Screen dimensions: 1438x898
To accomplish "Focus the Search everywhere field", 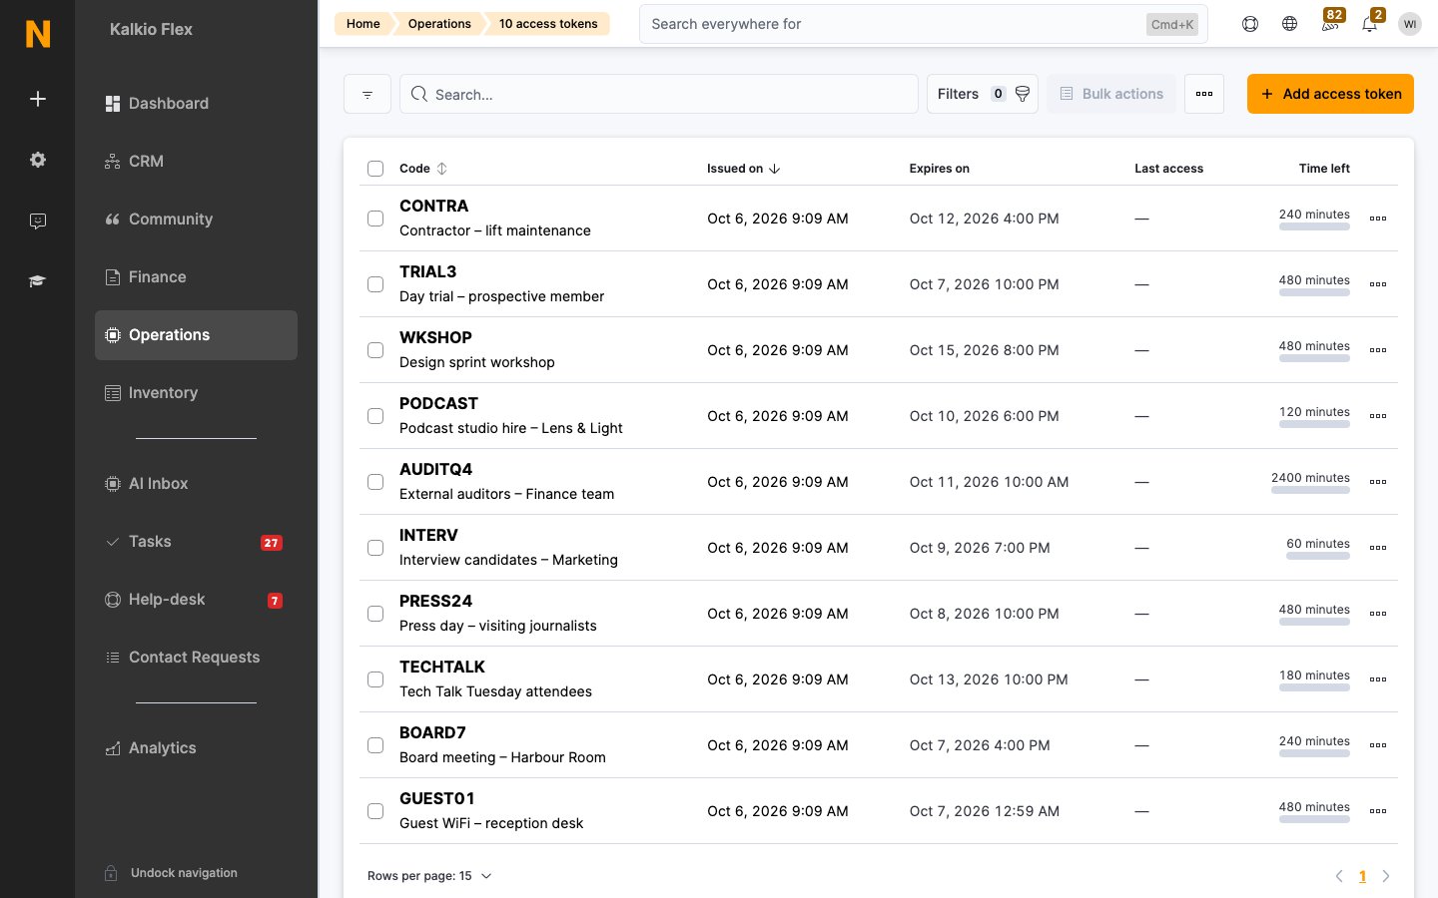I will [923, 24].
